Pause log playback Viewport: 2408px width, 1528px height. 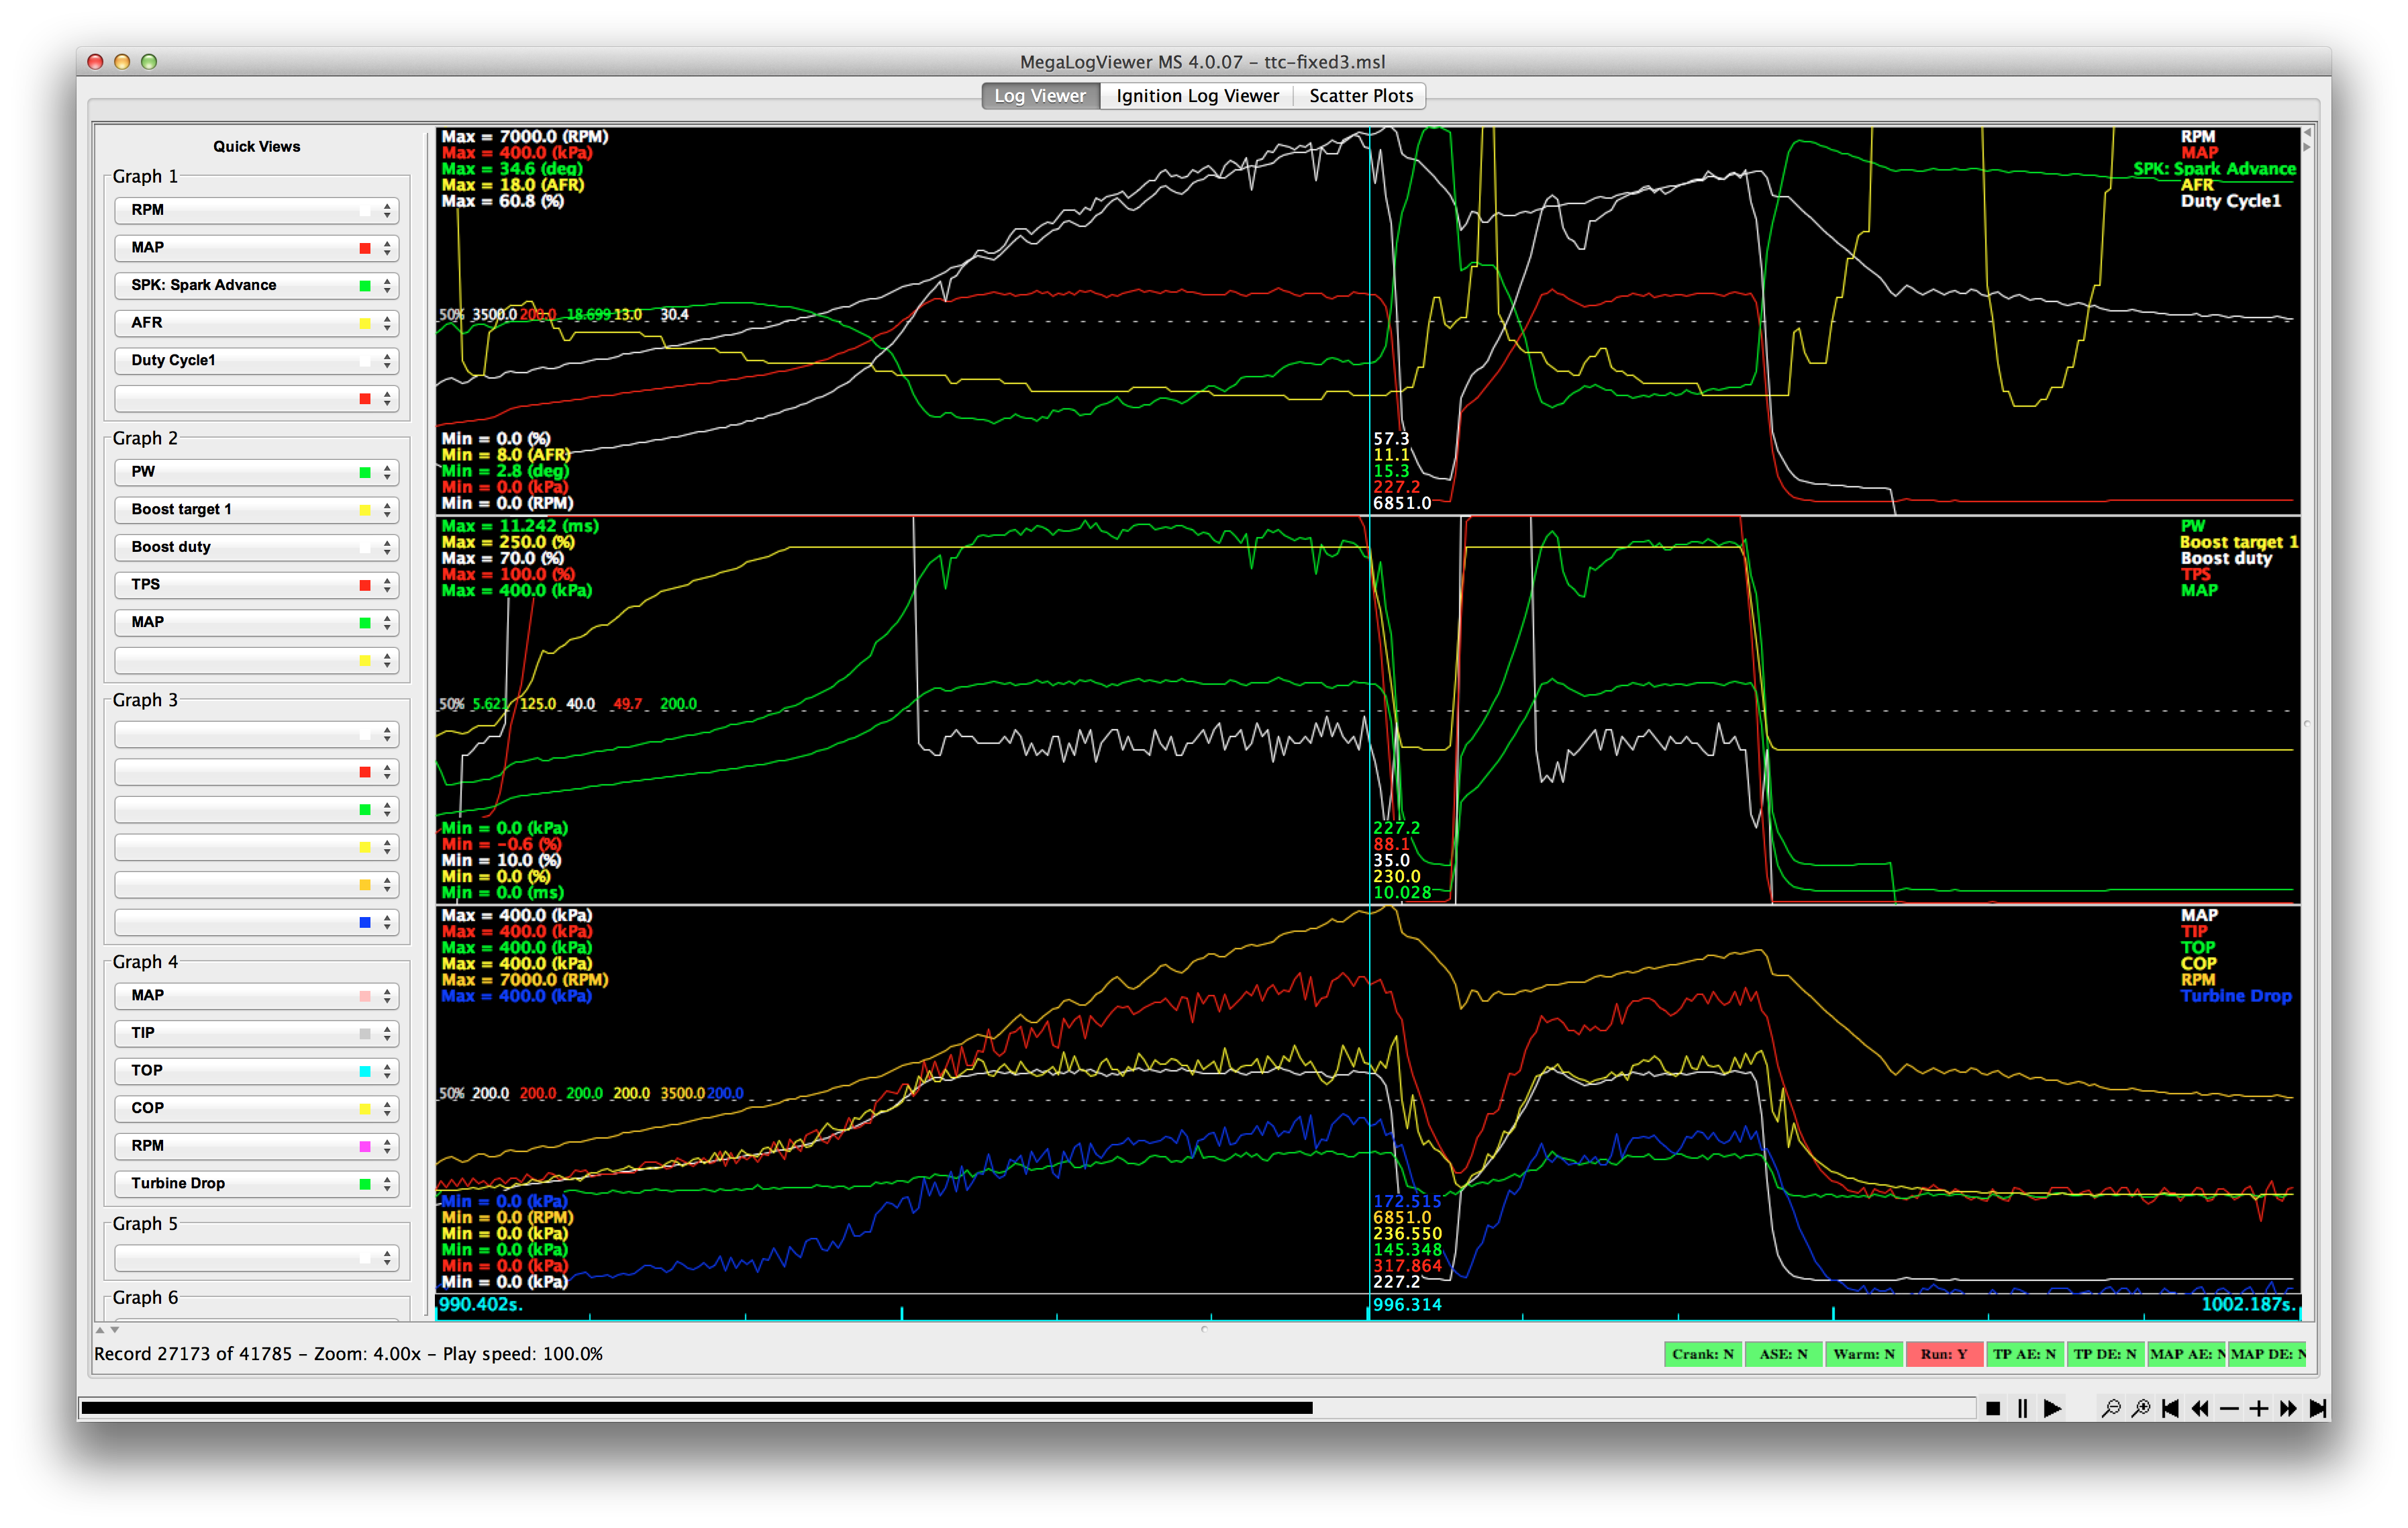click(2022, 1408)
